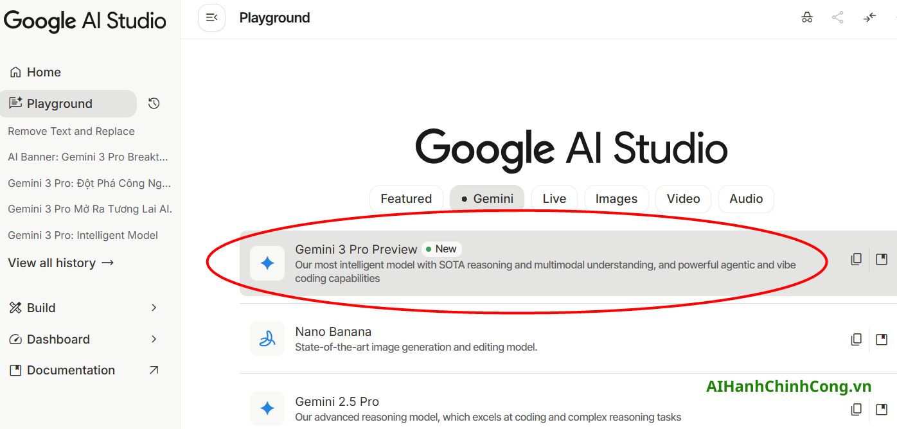Open Nano Banana details panel icon
The height and width of the screenshot is (429, 897).
click(x=882, y=339)
